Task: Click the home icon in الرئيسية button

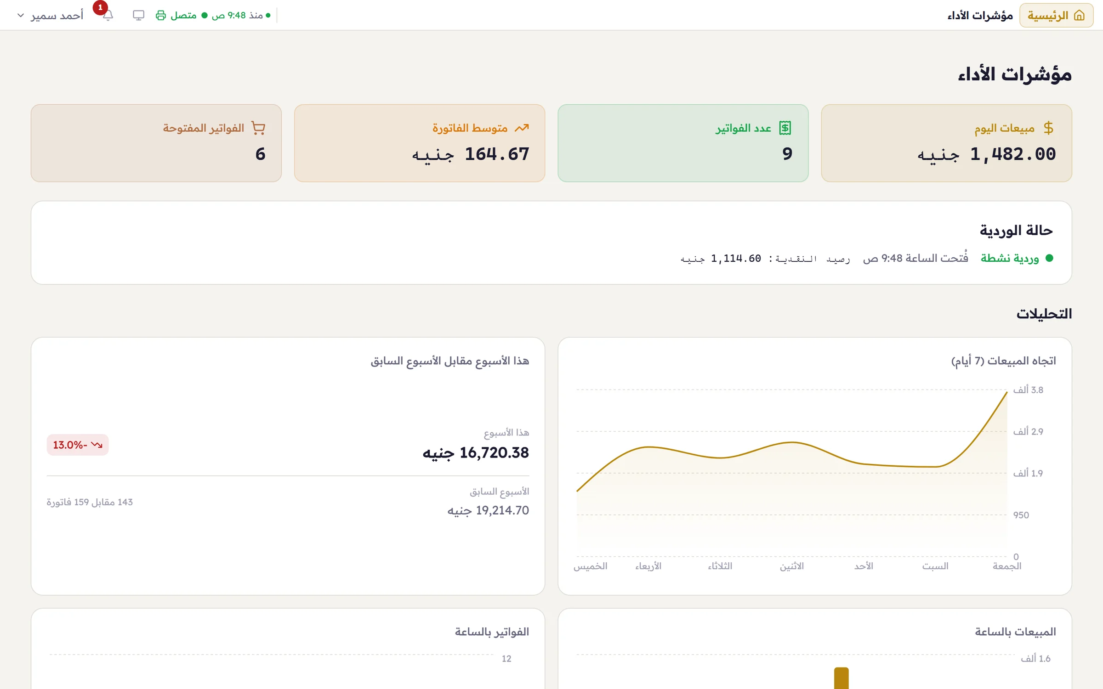Action: pos(1079,15)
